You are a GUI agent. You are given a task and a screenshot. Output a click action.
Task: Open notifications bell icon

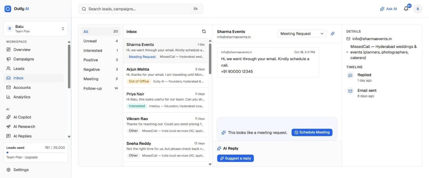[x=406, y=9]
